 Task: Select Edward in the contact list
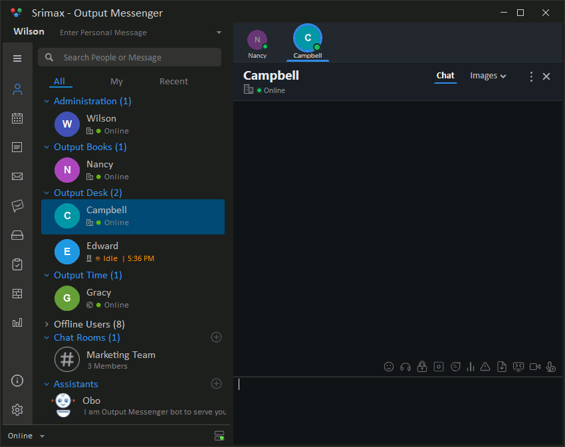133,252
